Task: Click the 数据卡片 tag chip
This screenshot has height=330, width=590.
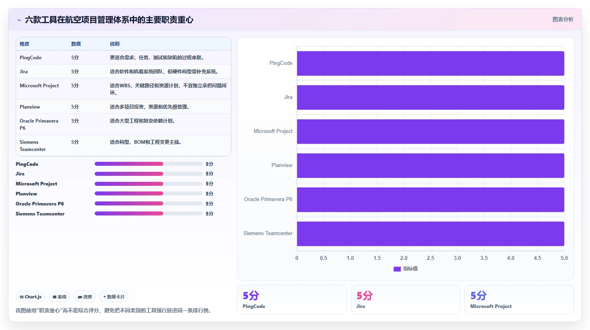Action: (114, 297)
